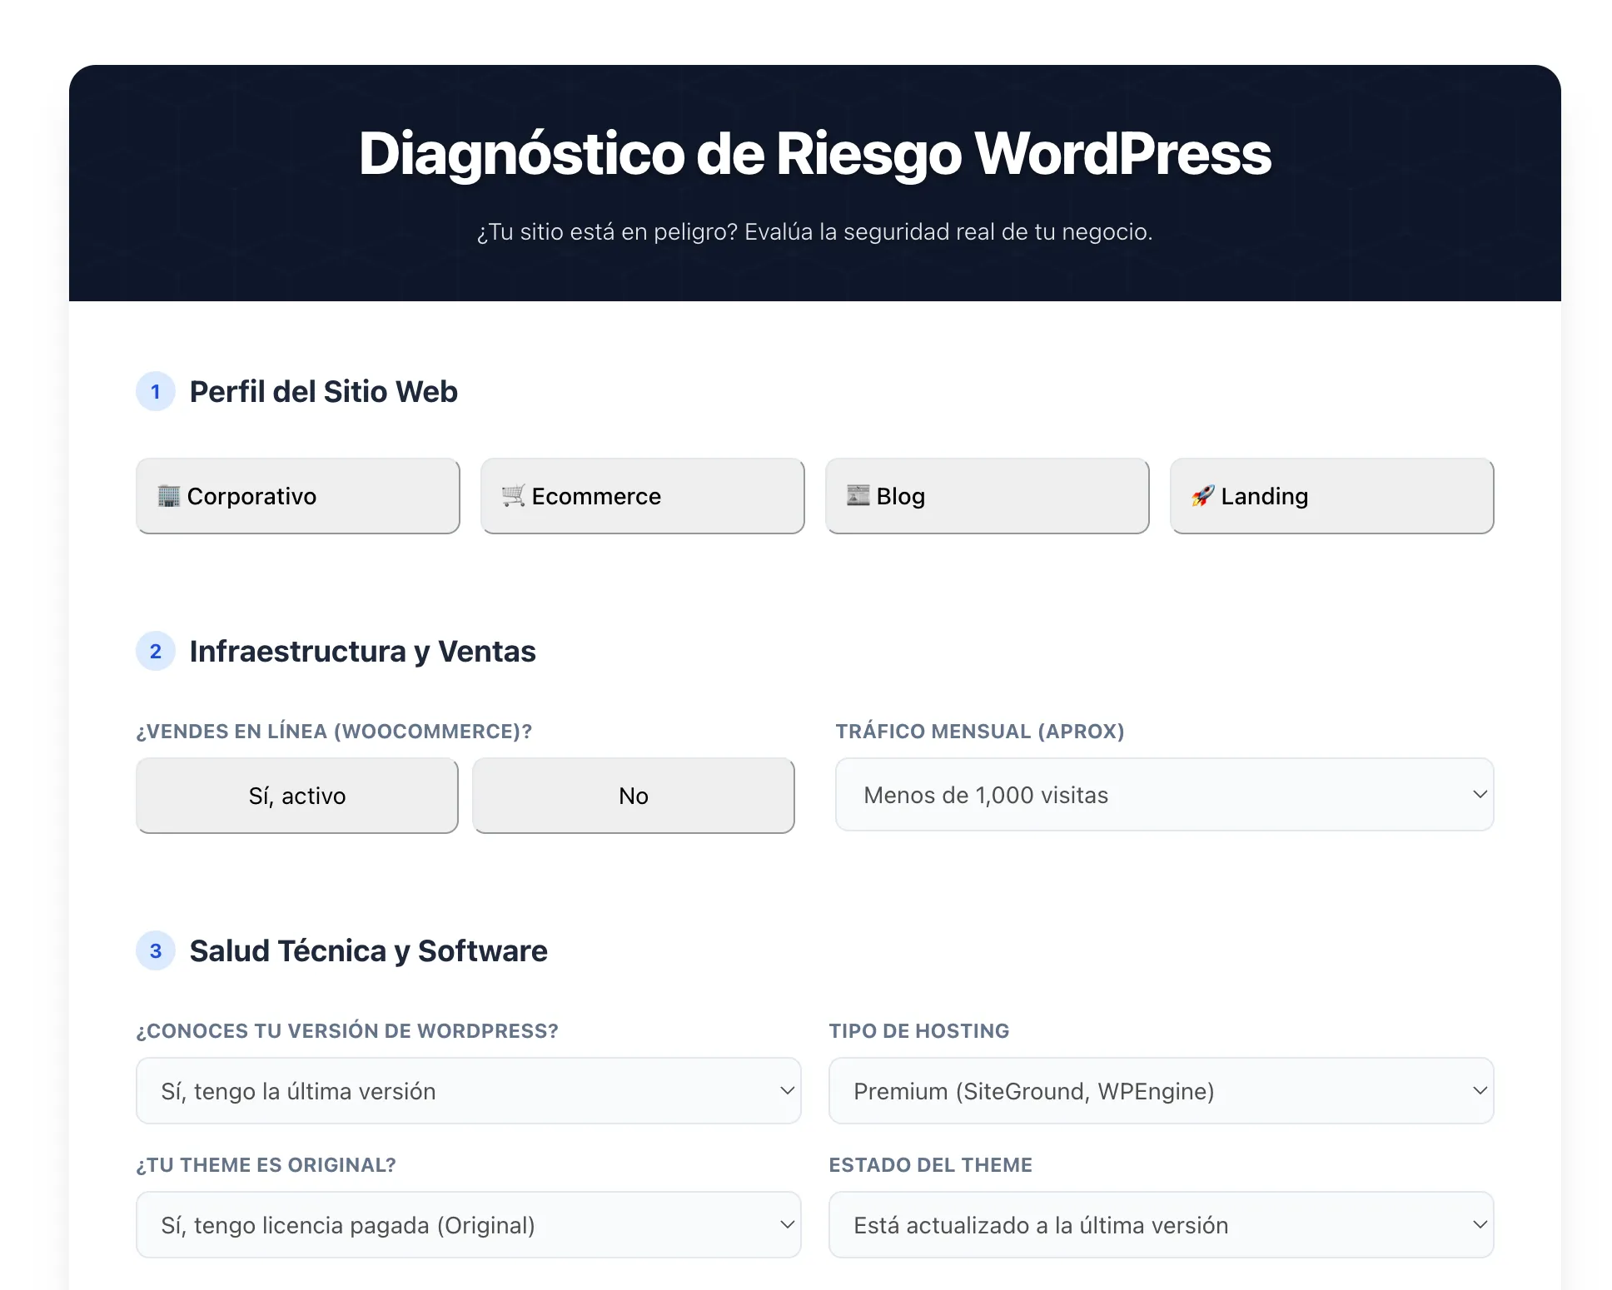This screenshot has height=1290, width=1612.
Task: Click the step 1 number badge
Action: click(156, 392)
